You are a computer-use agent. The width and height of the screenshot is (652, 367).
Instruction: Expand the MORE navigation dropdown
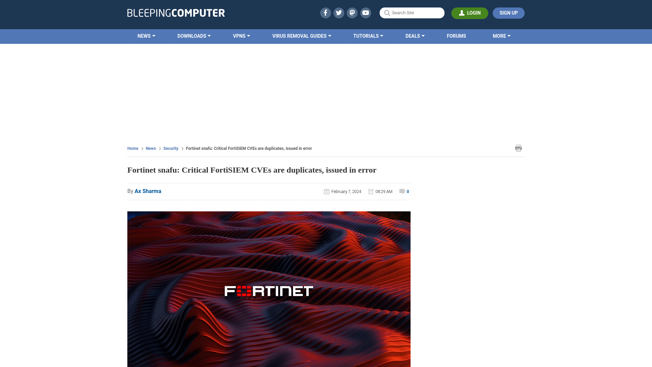[x=502, y=36]
